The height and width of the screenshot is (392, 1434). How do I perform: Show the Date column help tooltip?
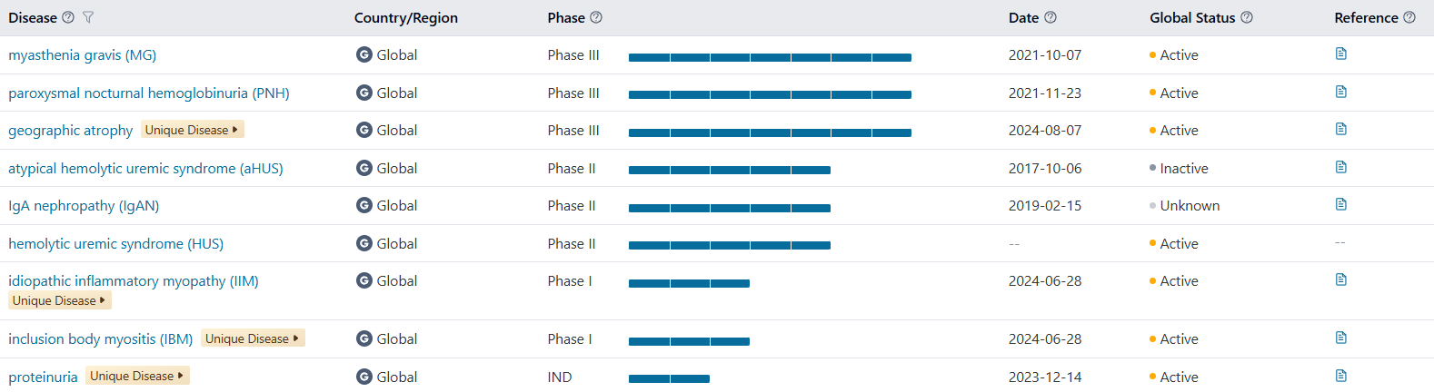1051,17
